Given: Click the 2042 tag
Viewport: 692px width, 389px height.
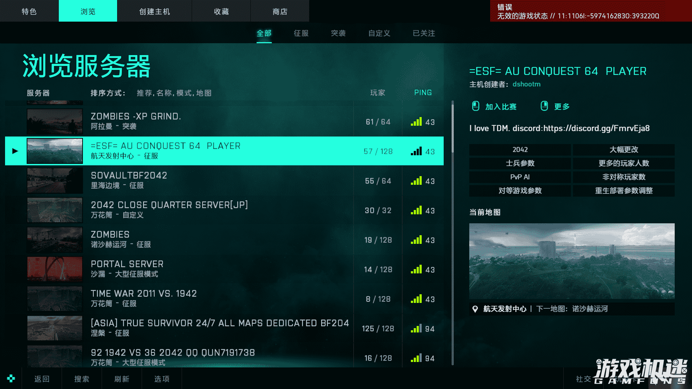Looking at the screenshot, I should pos(520,150).
